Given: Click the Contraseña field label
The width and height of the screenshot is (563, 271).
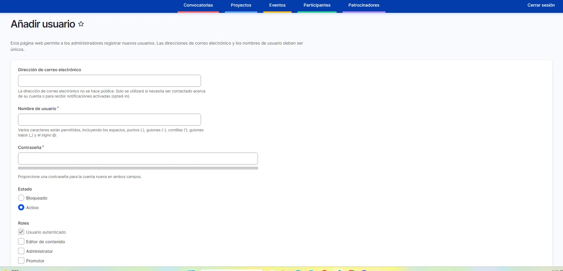Looking at the screenshot, I should [30, 147].
